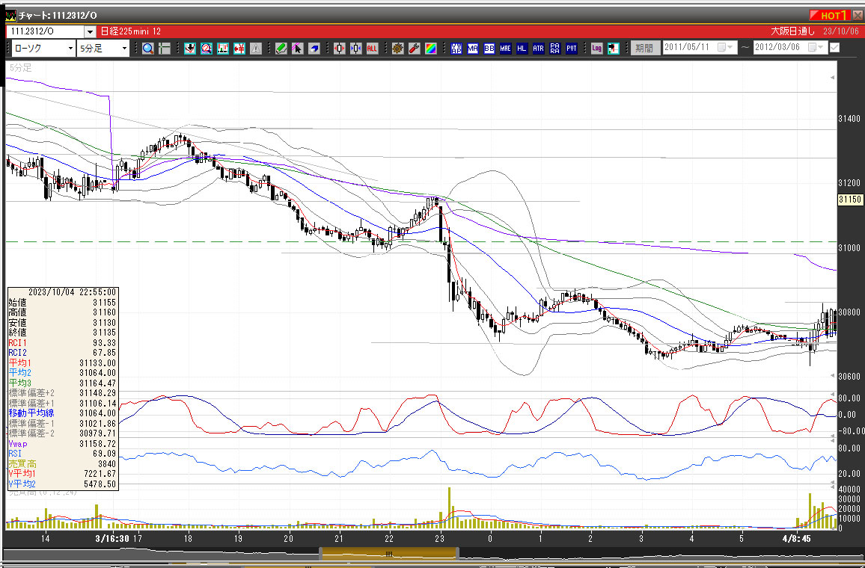865x568 pixels.
Task: Click the blue-arrow candle width shrink icon
Action: tap(356, 49)
